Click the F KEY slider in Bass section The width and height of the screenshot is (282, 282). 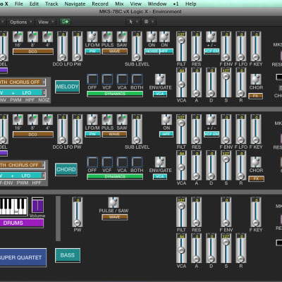(256, 211)
